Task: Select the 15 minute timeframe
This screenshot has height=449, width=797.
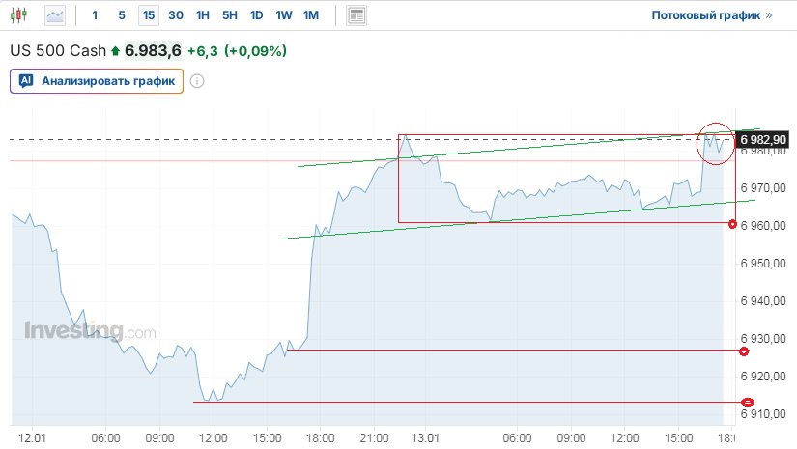Action: [148, 15]
